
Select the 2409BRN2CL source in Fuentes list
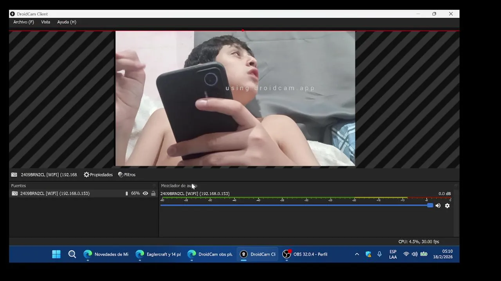click(x=83, y=194)
